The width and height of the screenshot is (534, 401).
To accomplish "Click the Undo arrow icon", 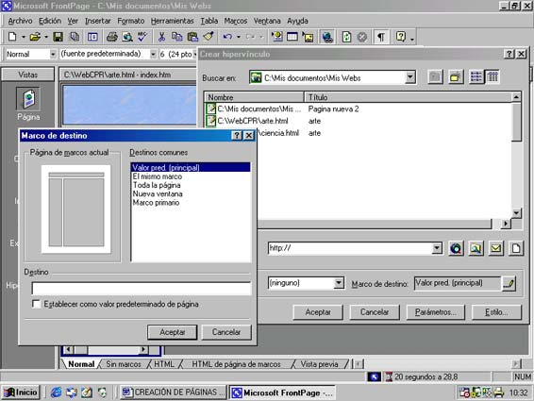I will pos(227,37).
